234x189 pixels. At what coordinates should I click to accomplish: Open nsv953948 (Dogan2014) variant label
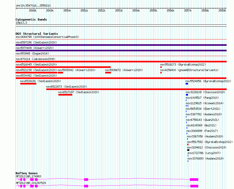(x=32, y=53)
